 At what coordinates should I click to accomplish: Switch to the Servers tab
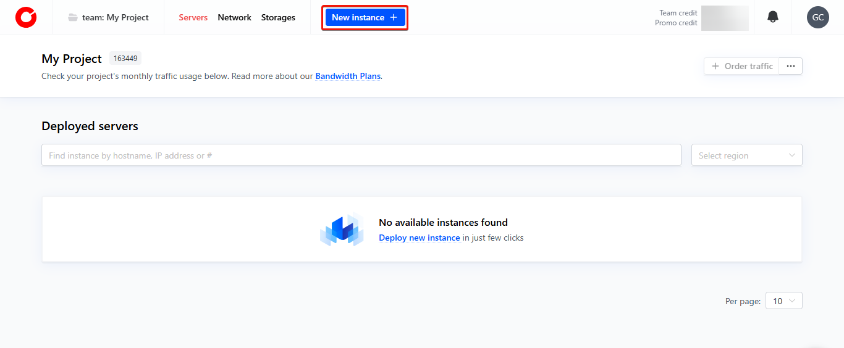[x=193, y=17]
